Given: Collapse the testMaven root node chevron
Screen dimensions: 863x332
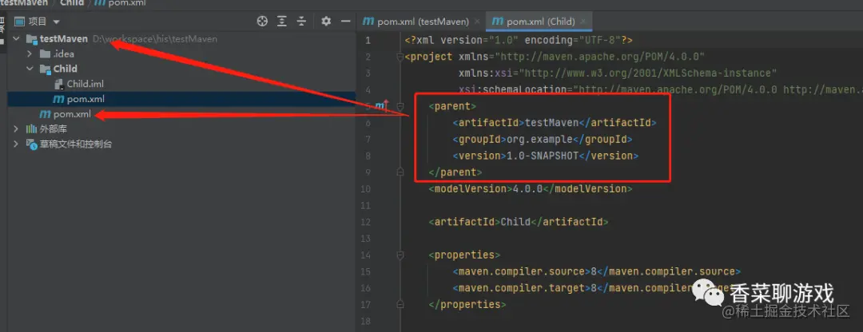Looking at the screenshot, I should (x=16, y=39).
